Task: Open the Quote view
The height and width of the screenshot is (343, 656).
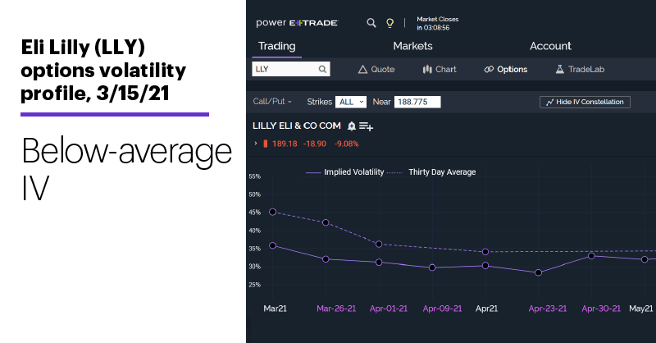Action: click(x=376, y=70)
